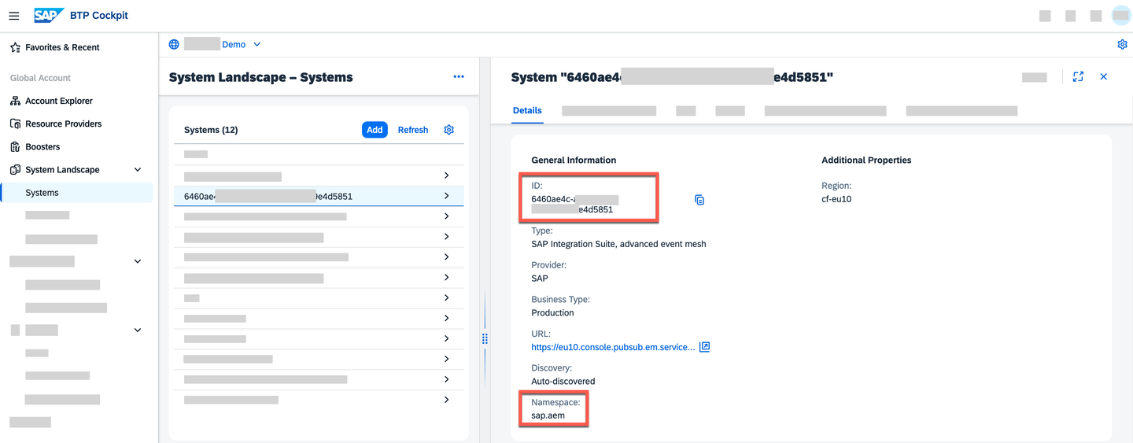Click the Global Account label

coord(40,78)
